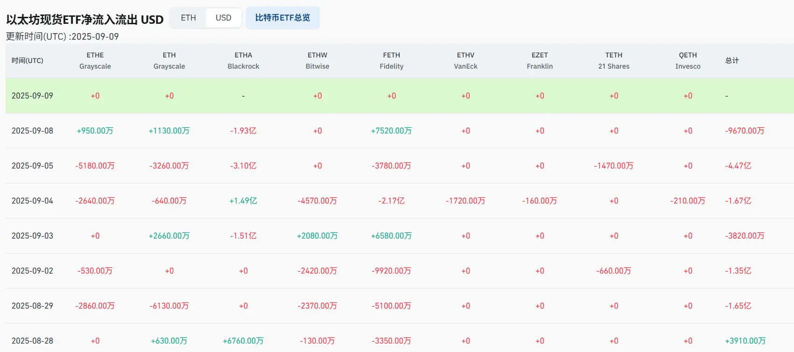794x352 pixels.
Task: Click the -2860.00万 ETHE value
Action: click(95, 306)
